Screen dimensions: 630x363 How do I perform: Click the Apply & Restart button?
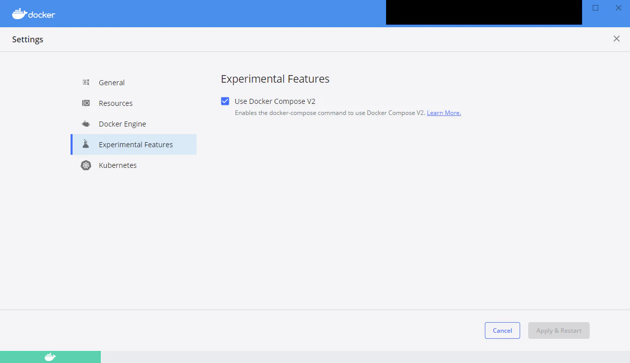559,330
